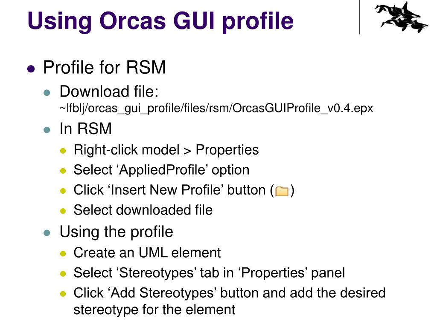Click teal bullet beside 'Using the profile'

tap(47, 233)
